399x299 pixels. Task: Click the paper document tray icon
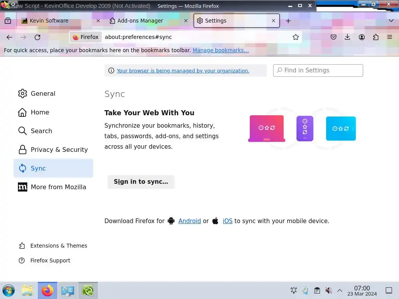(305, 290)
